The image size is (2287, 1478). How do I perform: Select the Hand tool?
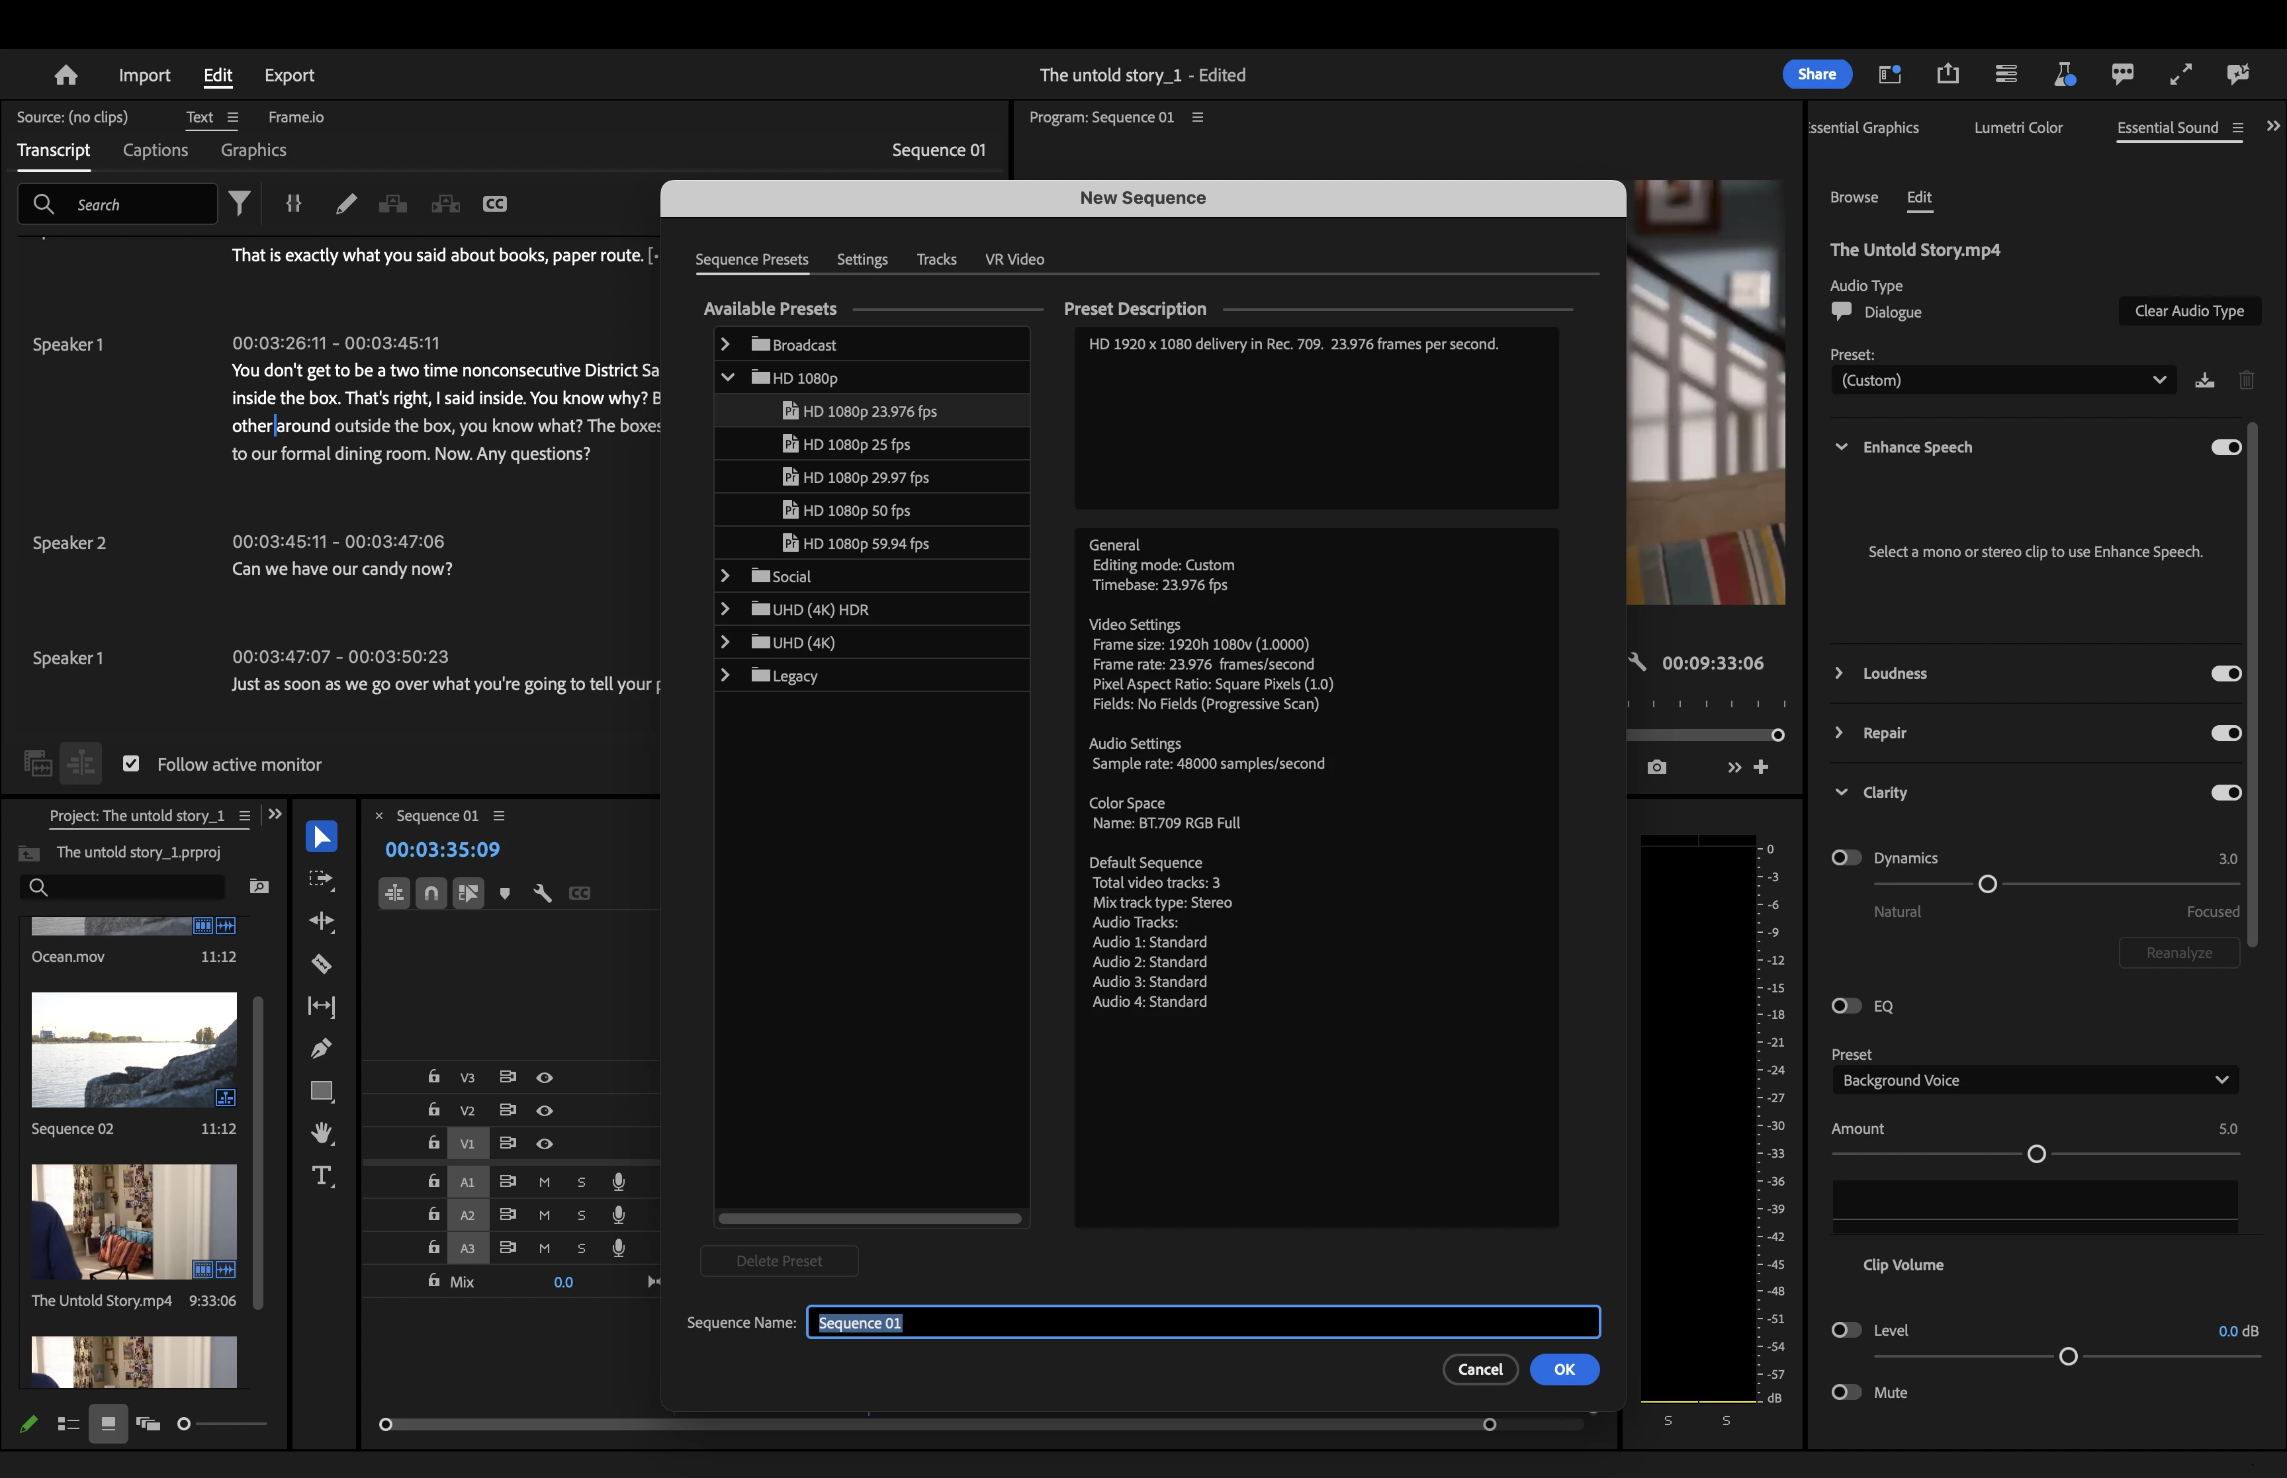322,1133
